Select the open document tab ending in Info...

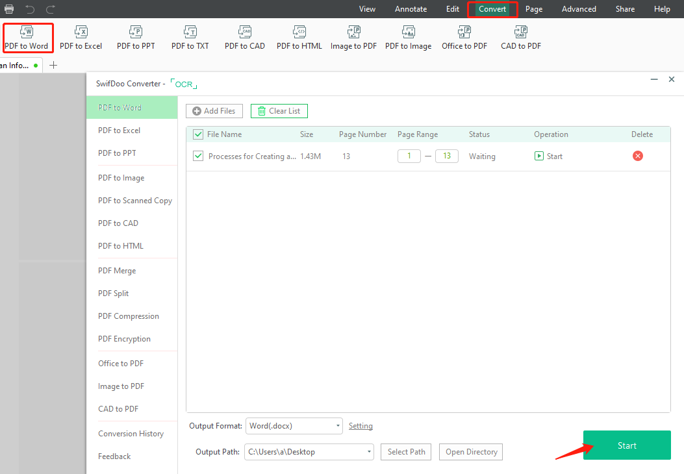[21, 66]
